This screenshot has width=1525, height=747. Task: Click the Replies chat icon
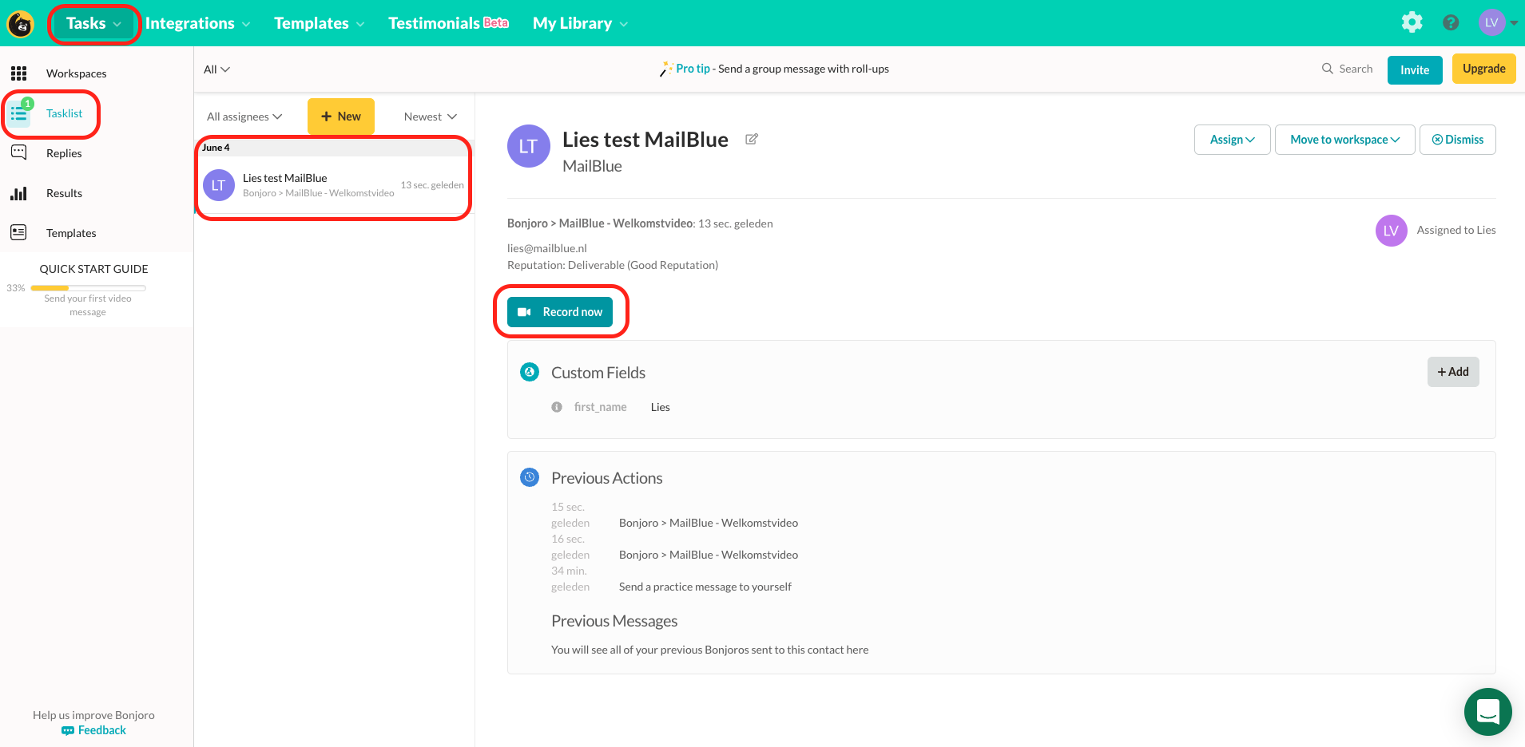tap(19, 152)
